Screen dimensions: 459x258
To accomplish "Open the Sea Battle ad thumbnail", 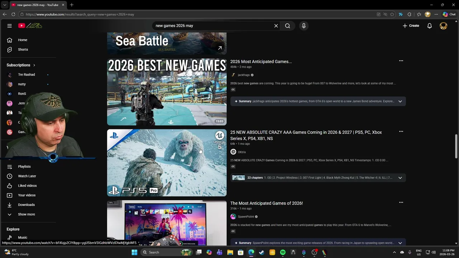I will point(167,43).
